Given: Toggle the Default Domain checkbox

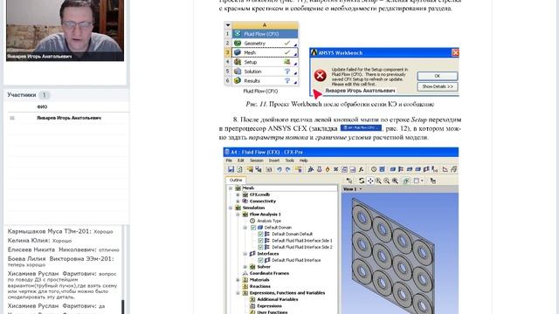Looking at the screenshot, I should (x=253, y=228).
